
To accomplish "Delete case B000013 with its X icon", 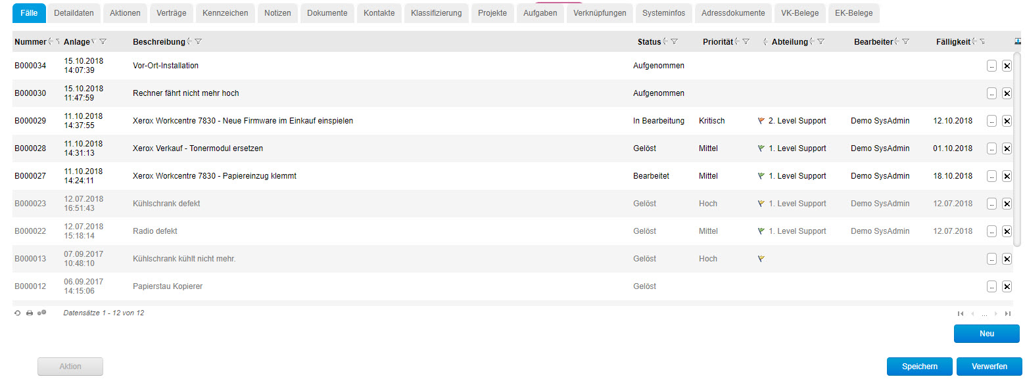I will [1007, 259].
